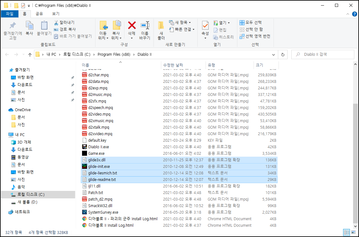The width and height of the screenshot is (359, 237).
Task: Open 3D 개체 in sidebar
Action: point(24,142)
